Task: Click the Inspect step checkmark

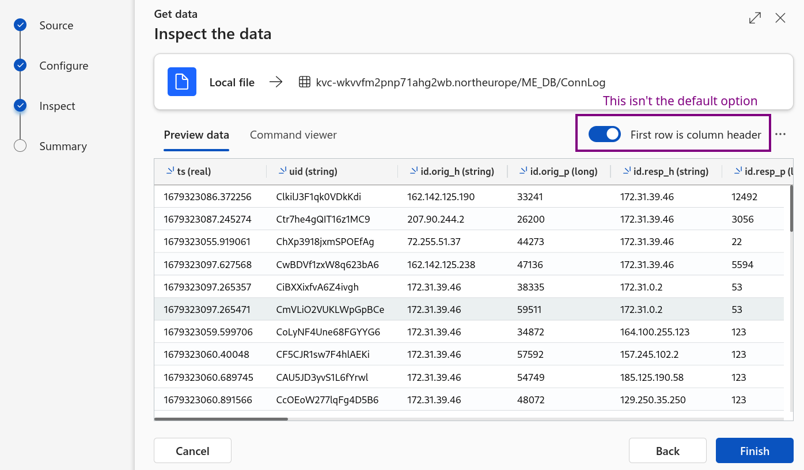Action: 20,105
